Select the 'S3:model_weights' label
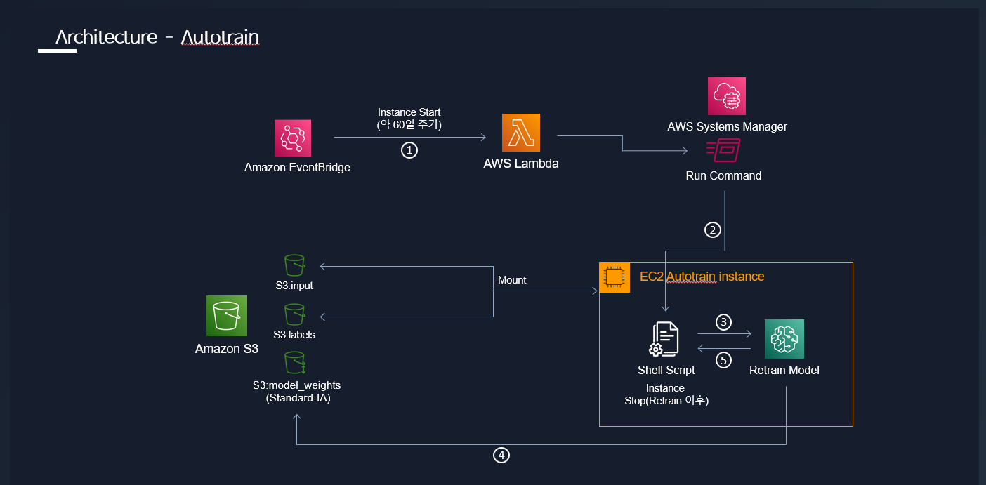 [298, 385]
